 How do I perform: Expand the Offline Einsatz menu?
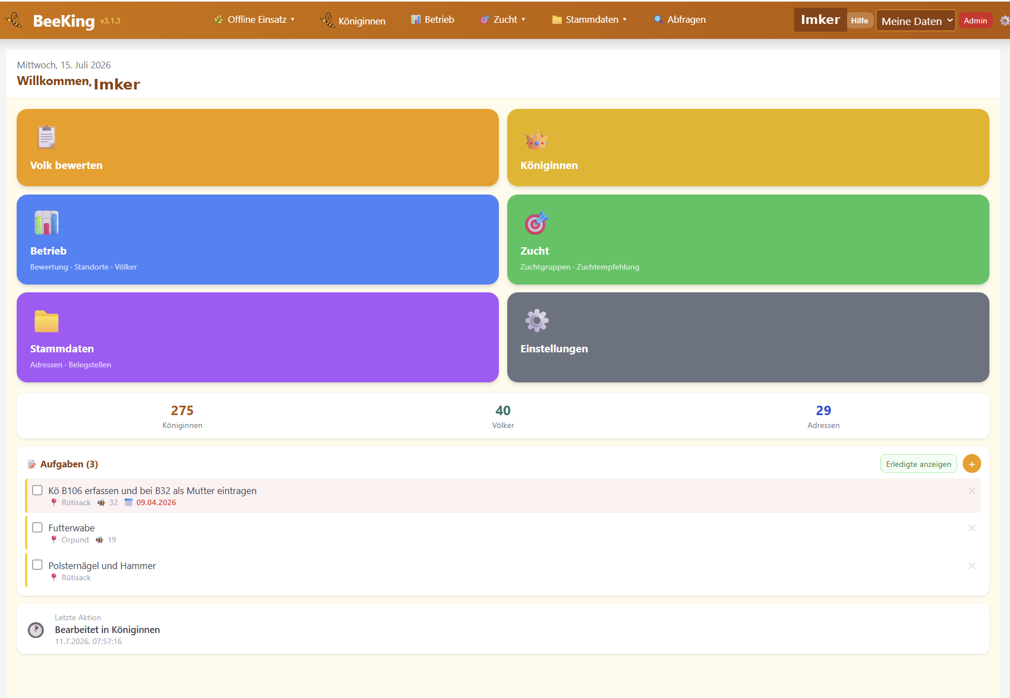click(x=254, y=19)
